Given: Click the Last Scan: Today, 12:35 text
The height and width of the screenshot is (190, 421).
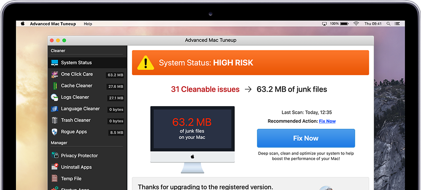Looking at the screenshot, I should coord(306,112).
